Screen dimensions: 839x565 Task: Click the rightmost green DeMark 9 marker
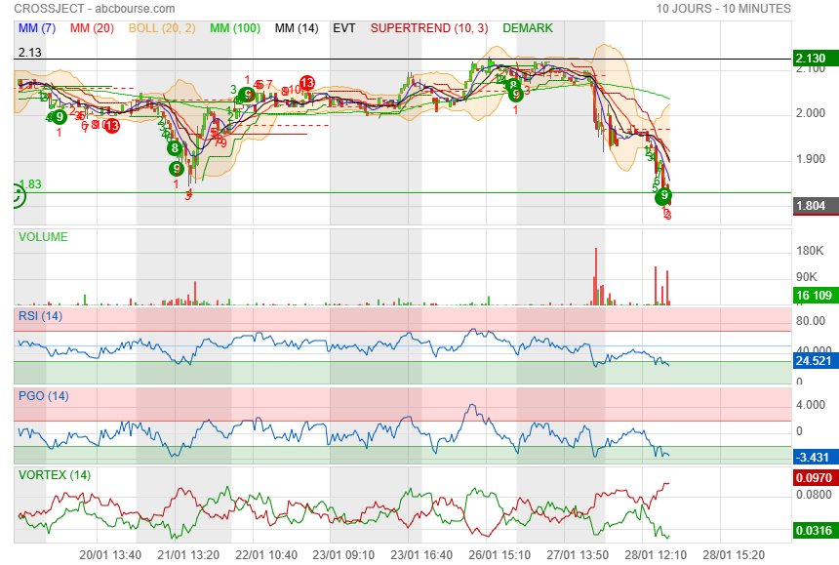(x=664, y=196)
